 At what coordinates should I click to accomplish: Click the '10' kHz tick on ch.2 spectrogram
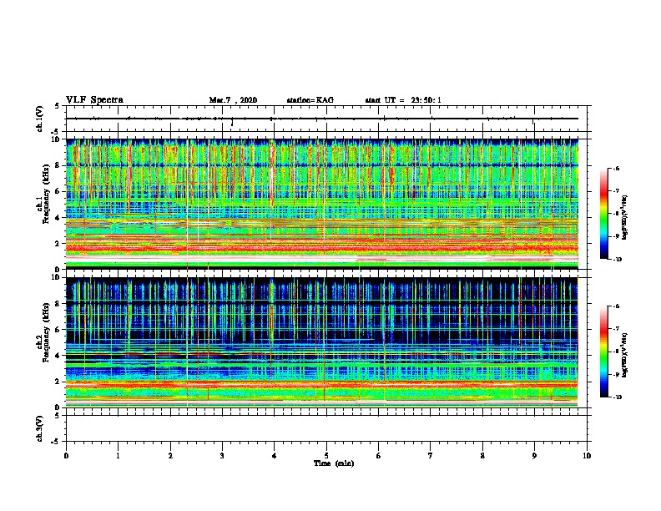click(x=58, y=277)
